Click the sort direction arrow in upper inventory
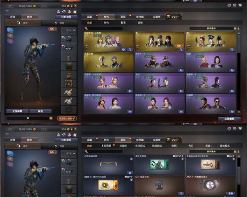This screenshot has width=247, height=197. (239, 29)
